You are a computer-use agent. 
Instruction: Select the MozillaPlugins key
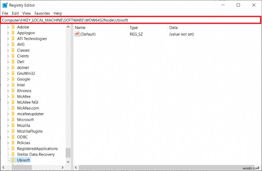click(30, 131)
